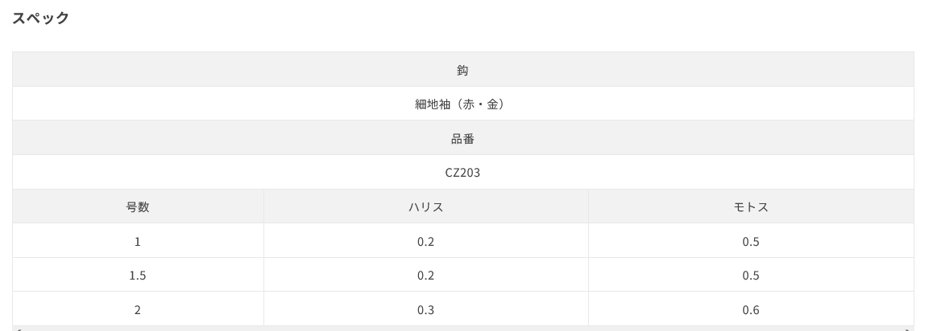The image size is (929, 331).
Task: Click ハリス value 0.2 for size 1
Action: pos(426,241)
